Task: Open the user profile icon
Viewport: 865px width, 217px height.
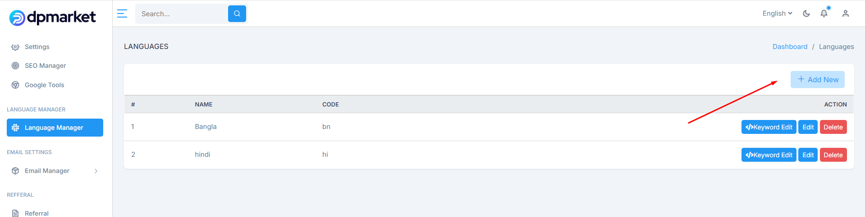Action: [x=846, y=13]
